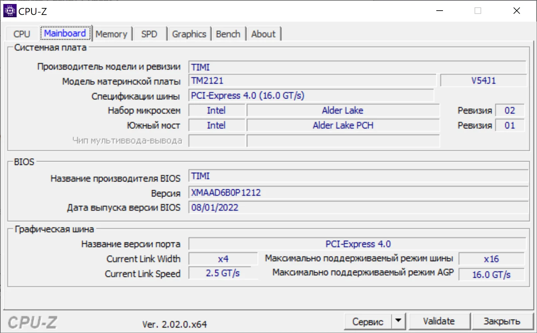This screenshot has width=537, height=333.
Task: Click the Спецификации шины label
Action: pyautogui.click(x=136, y=96)
